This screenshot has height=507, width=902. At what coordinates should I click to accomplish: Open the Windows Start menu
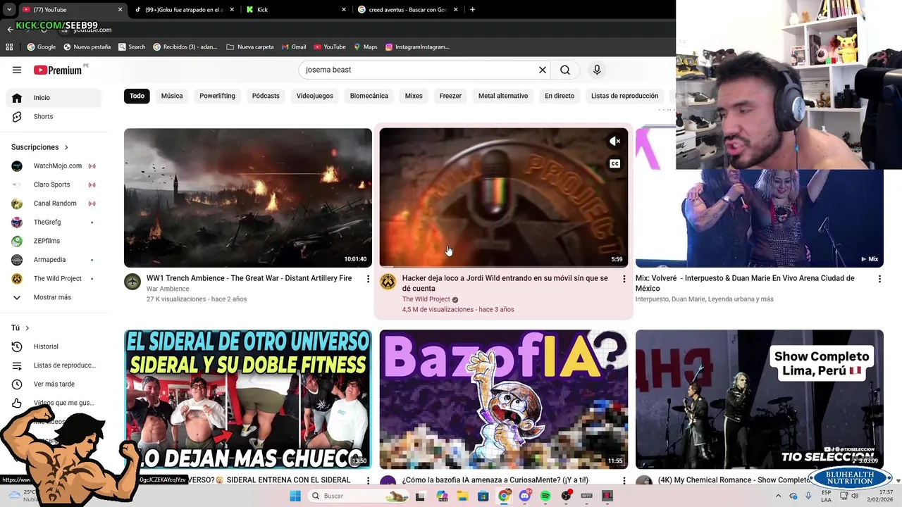pos(295,496)
